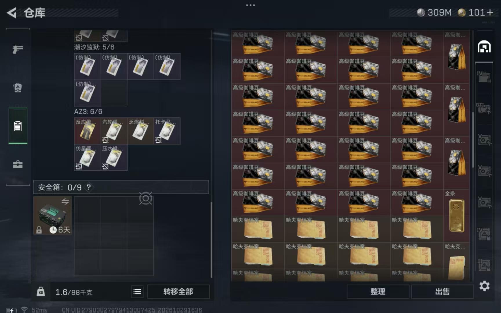Image resolution: width=501 pixels, height=313 pixels.
Task: Select the 反应堆 key card
Action: coord(87,131)
